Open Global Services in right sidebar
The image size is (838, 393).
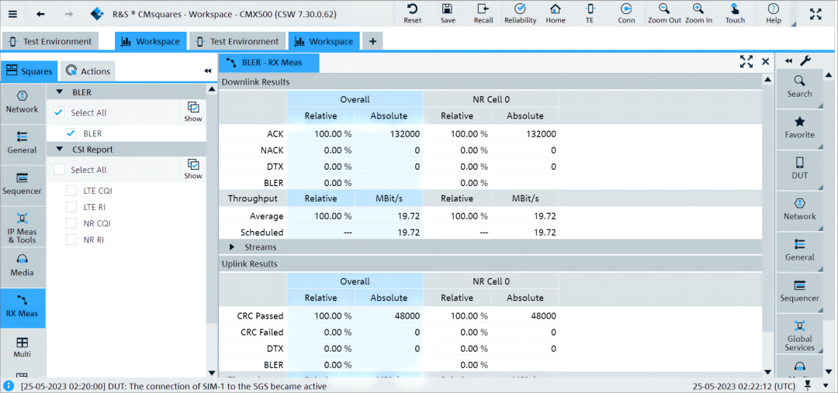(799, 334)
